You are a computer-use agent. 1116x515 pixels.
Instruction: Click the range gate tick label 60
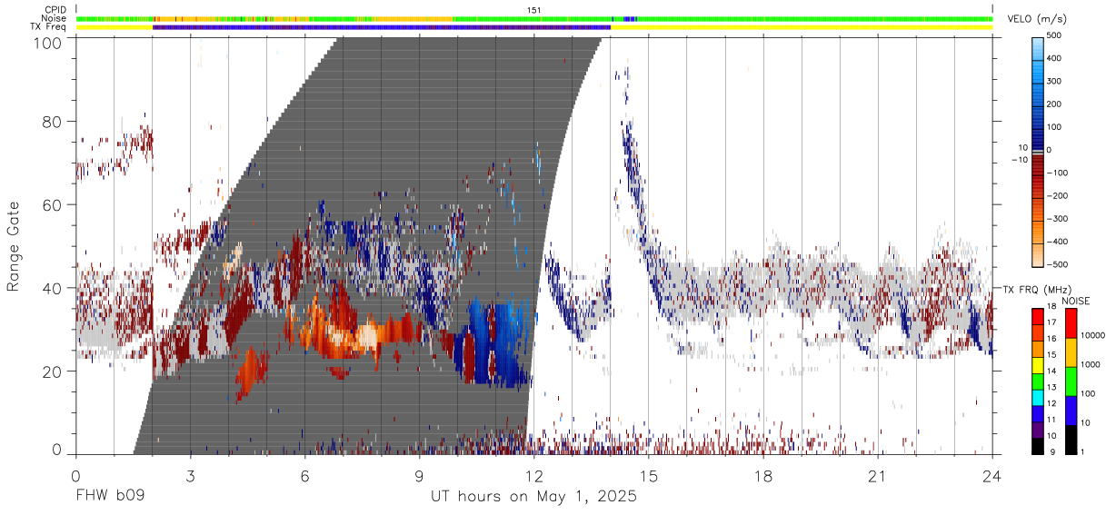coord(51,205)
